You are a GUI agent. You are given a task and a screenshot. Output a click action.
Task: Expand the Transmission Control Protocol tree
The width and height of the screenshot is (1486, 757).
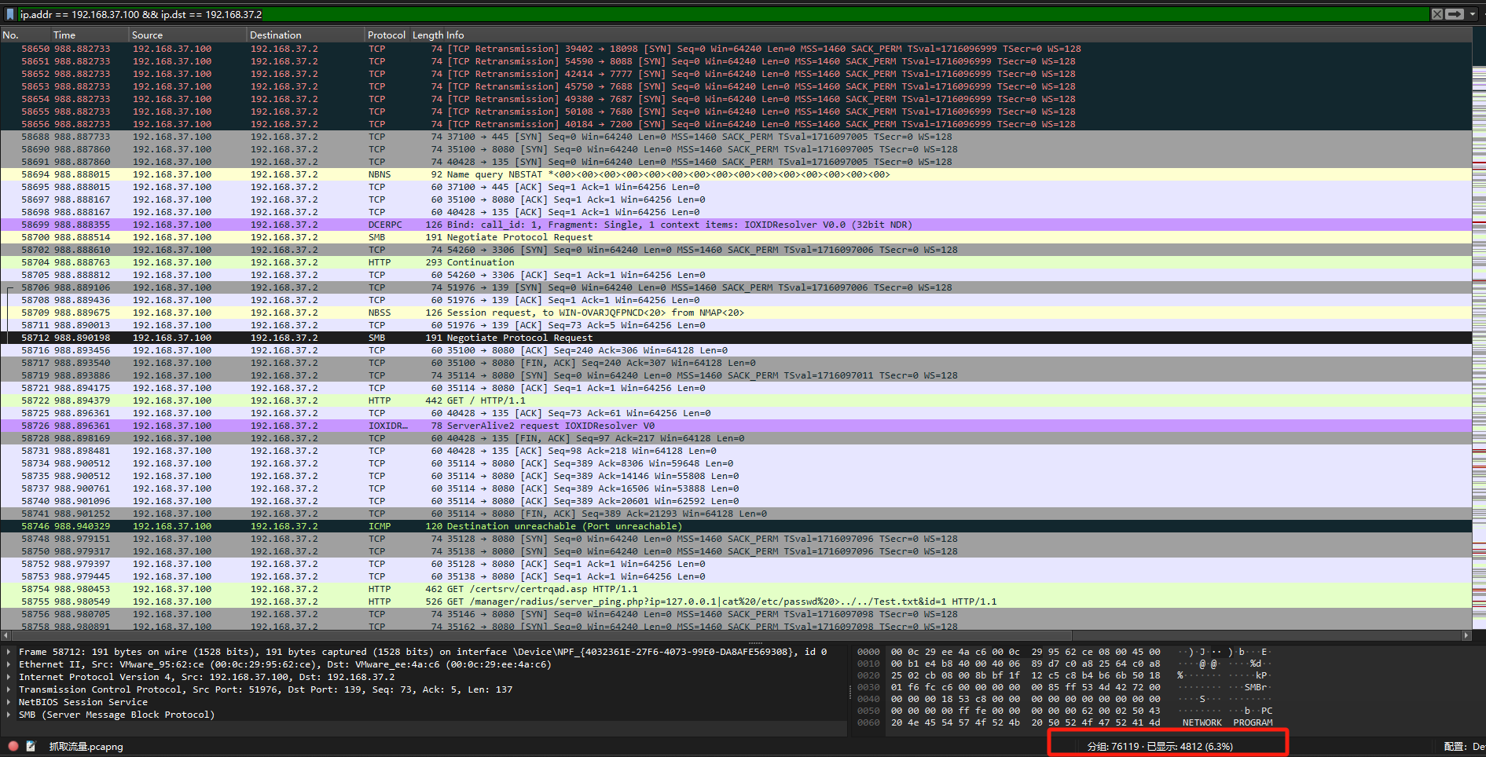tap(9, 689)
